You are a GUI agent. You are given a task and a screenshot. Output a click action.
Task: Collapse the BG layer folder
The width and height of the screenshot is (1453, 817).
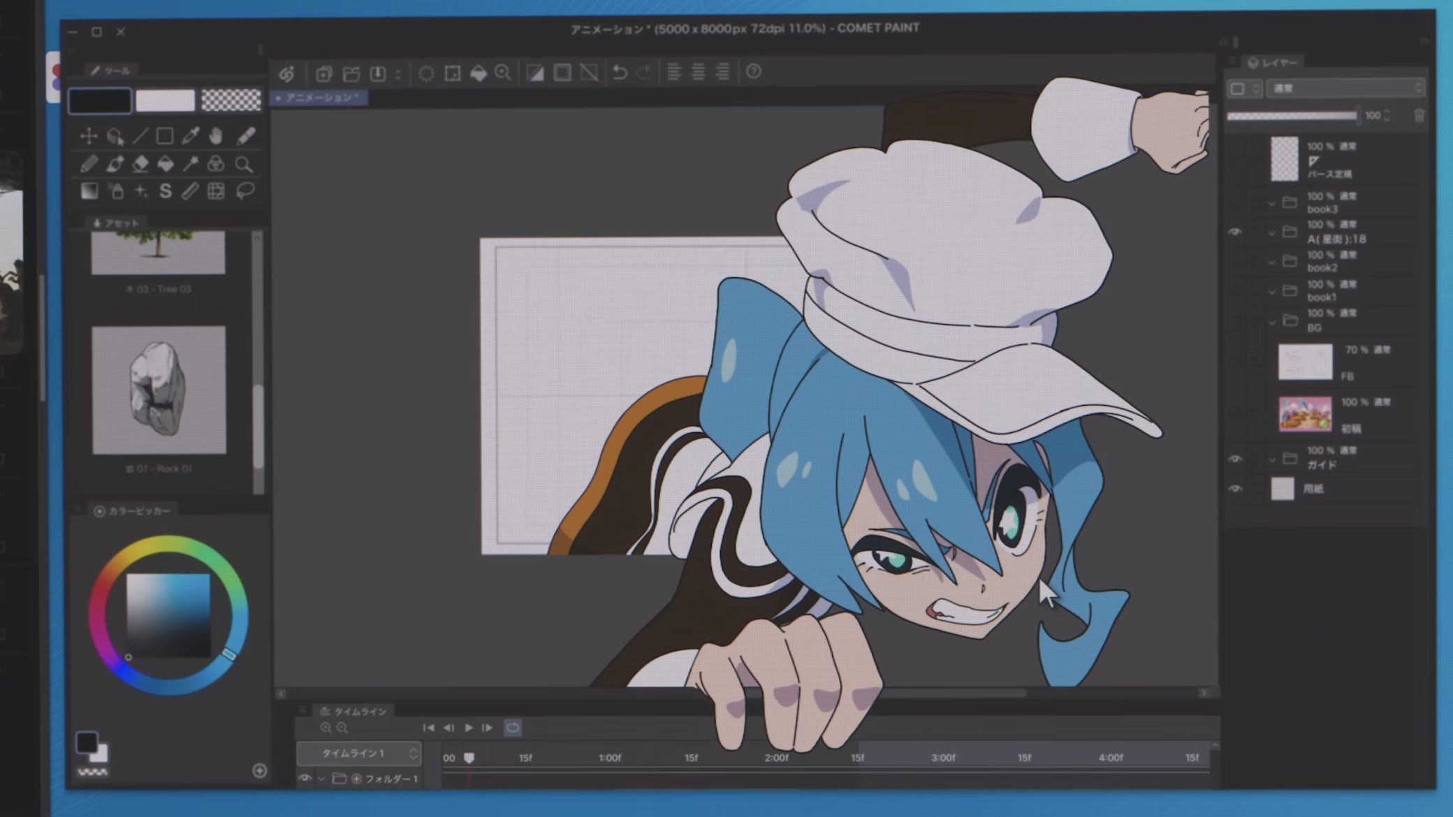point(1271,321)
